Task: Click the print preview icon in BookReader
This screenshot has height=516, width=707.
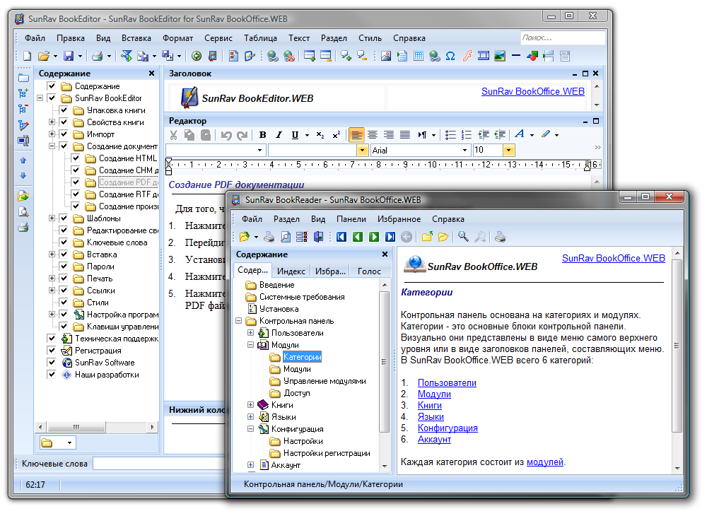Action: (x=286, y=237)
